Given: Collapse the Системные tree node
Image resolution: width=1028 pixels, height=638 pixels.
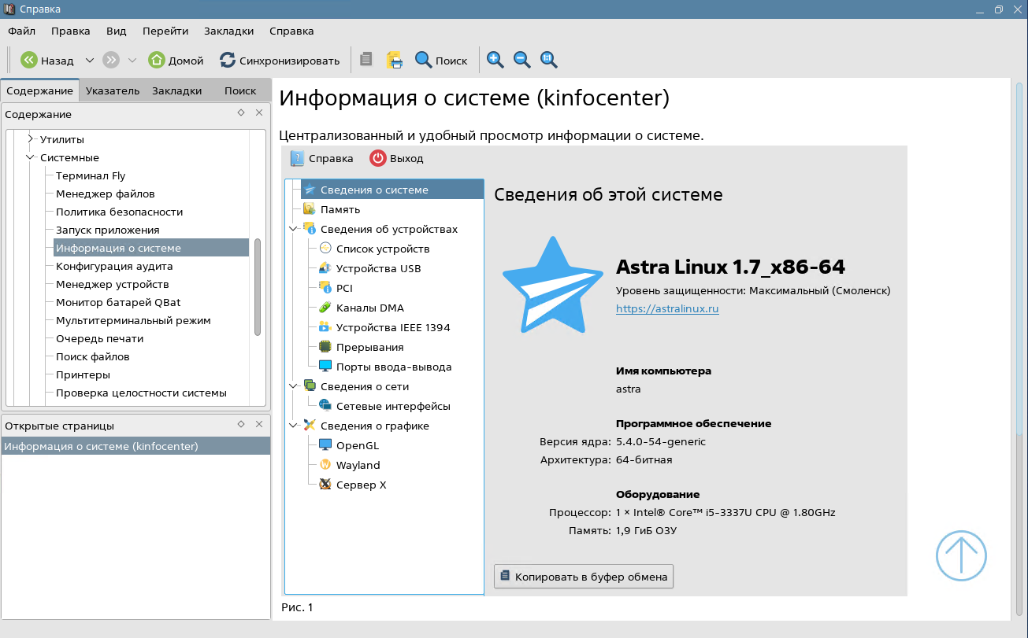Looking at the screenshot, I should pos(31,157).
